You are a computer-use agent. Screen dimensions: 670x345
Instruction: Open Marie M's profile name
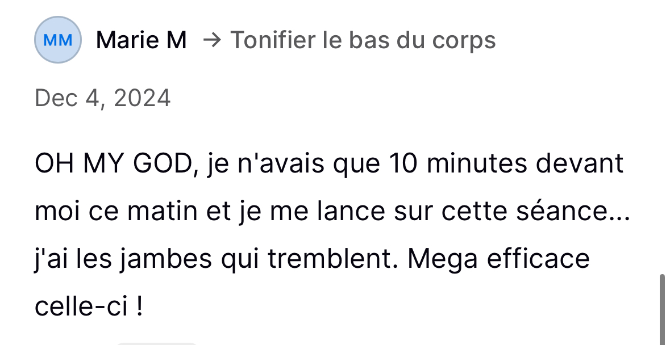(142, 40)
